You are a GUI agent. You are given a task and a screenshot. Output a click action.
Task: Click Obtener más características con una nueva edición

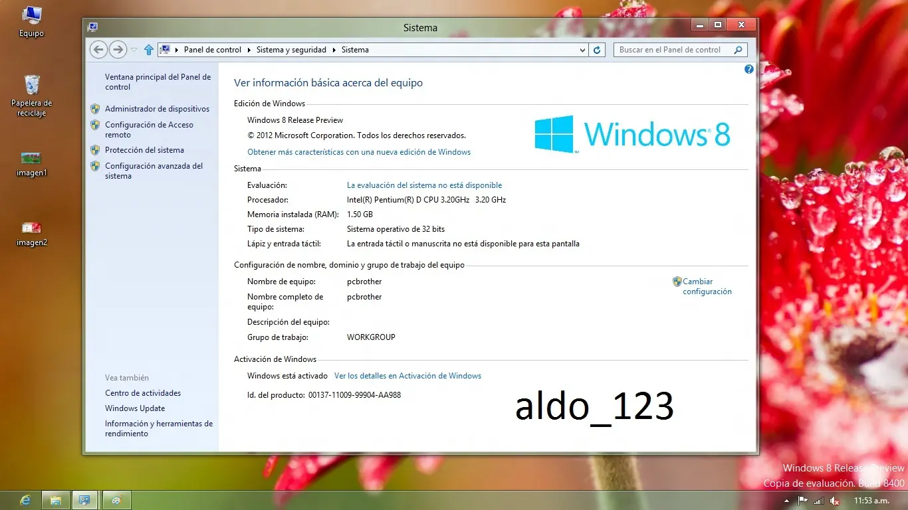click(359, 152)
